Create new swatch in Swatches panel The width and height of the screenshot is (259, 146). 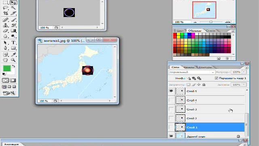coord(219,58)
